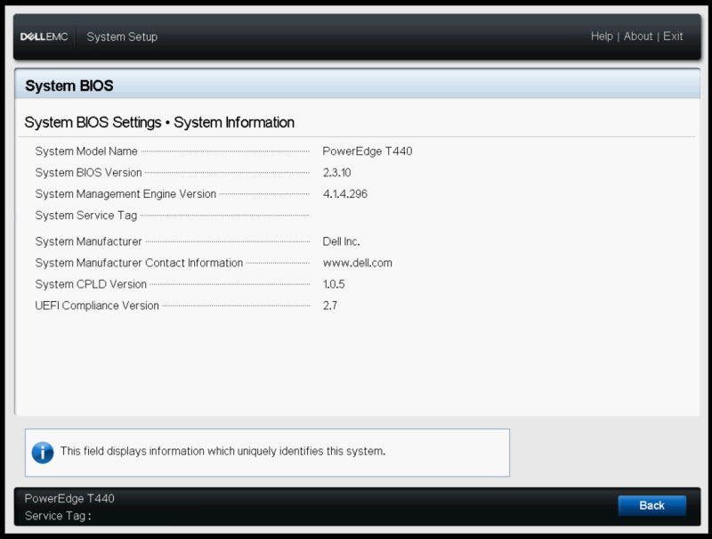Click the Dell EMC logo
Viewport: 712px width, 539px height.
pos(44,37)
